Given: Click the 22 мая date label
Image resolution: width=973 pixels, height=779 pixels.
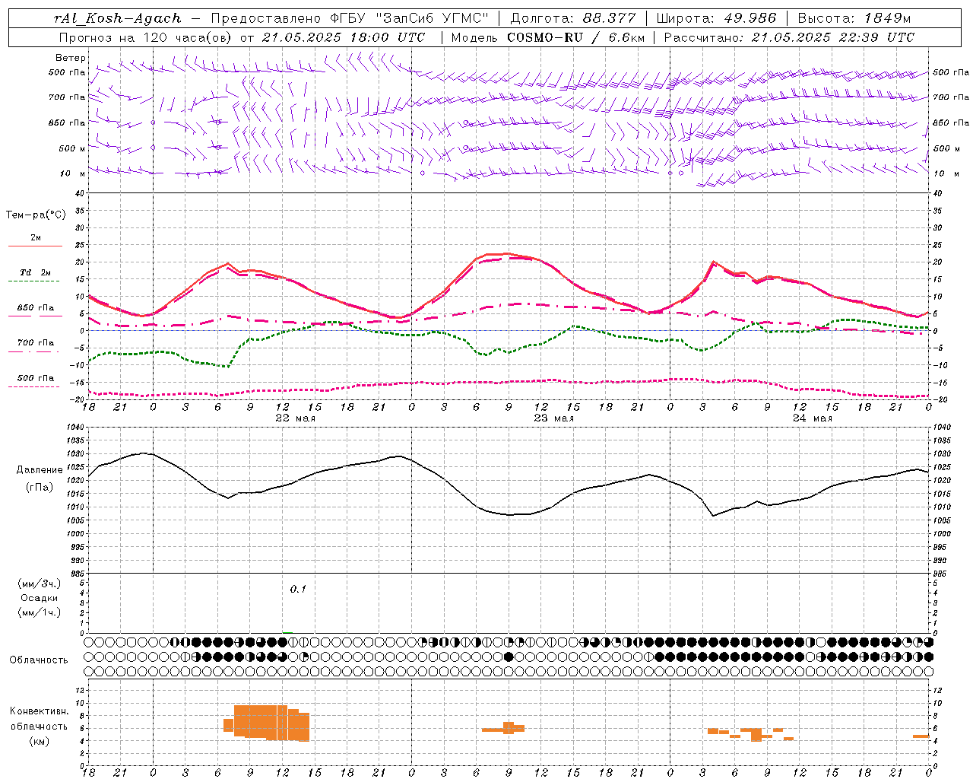Looking at the screenshot, I should (x=295, y=418).
